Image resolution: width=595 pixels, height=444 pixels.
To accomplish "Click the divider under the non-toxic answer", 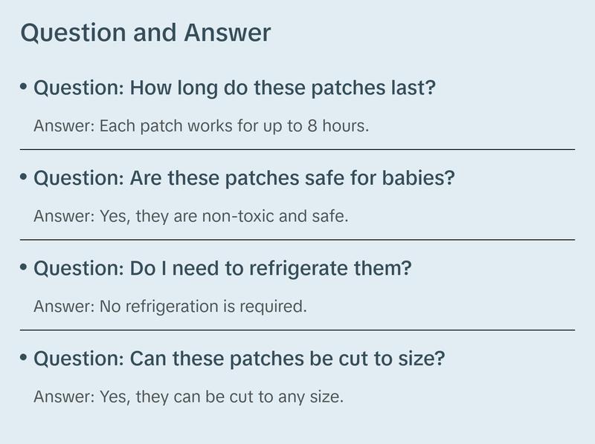I will click(297, 240).
